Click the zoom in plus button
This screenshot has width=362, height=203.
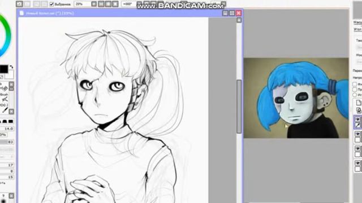(x=108, y=4)
